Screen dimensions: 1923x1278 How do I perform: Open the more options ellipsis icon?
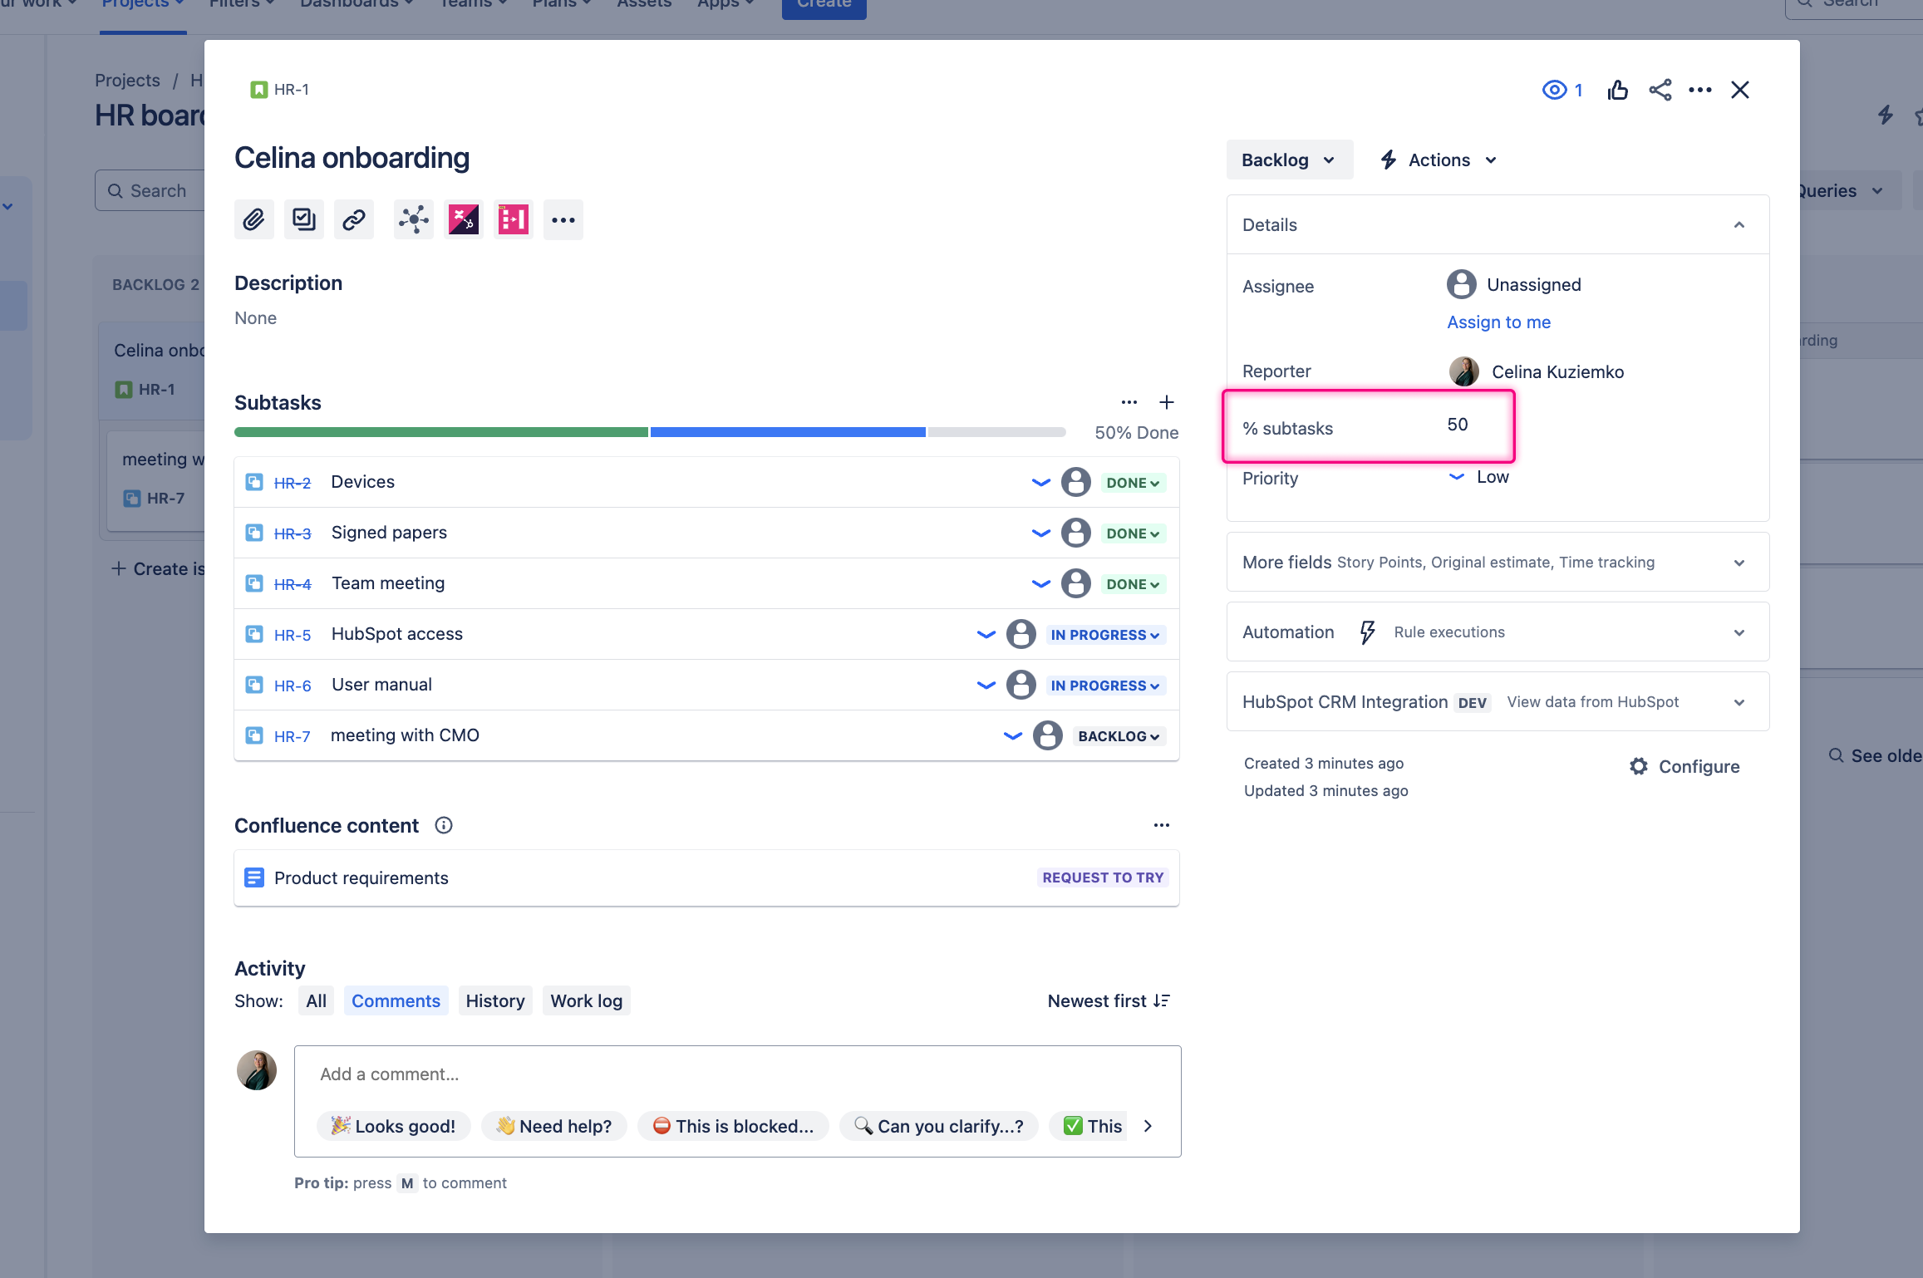pyautogui.click(x=1699, y=90)
